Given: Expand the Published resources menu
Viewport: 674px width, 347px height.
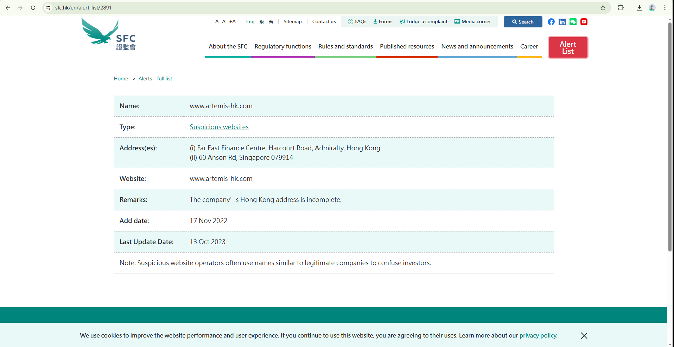Looking at the screenshot, I should [407, 46].
